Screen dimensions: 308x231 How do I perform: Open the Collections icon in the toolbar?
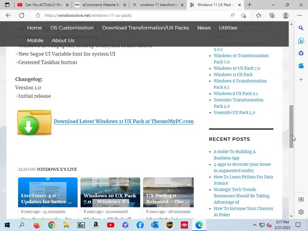coord(272,15)
